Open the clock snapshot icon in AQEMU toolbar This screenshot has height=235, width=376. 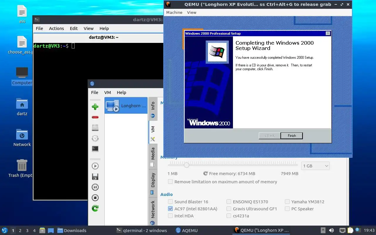(95, 138)
